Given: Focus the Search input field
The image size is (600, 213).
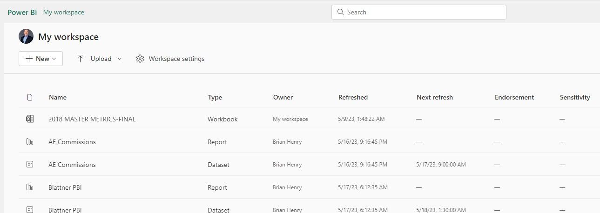Looking at the screenshot, I should pyautogui.click(x=419, y=12).
